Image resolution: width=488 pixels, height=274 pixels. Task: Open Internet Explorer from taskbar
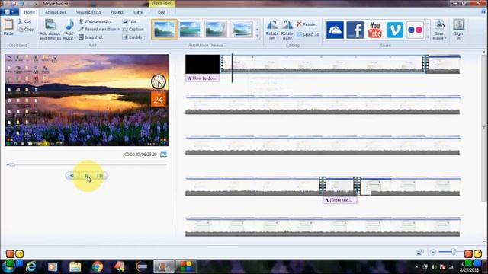(30, 266)
